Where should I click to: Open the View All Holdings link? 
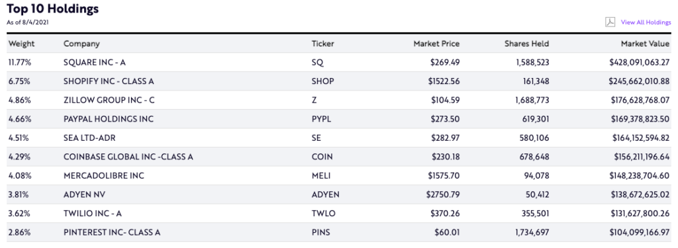(x=646, y=22)
